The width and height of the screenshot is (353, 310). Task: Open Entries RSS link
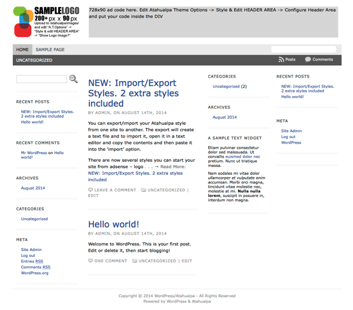32,261
